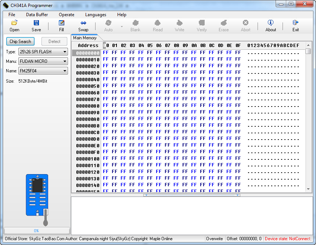316x245 pixels.
Task: Click the Official Store SkyGz.TaoBao.Com text
Action: tap(35, 239)
